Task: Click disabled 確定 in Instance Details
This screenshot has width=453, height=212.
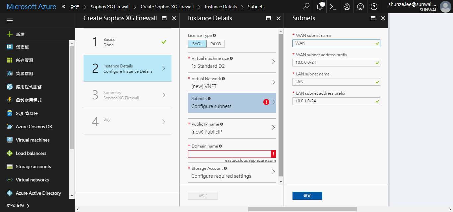Action: [x=203, y=196]
